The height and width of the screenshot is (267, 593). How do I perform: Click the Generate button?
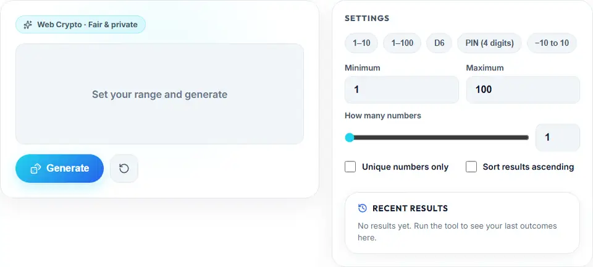pos(59,168)
